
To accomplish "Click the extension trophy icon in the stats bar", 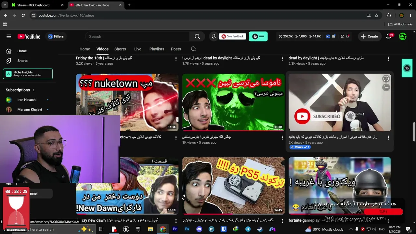I will click(342, 36).
